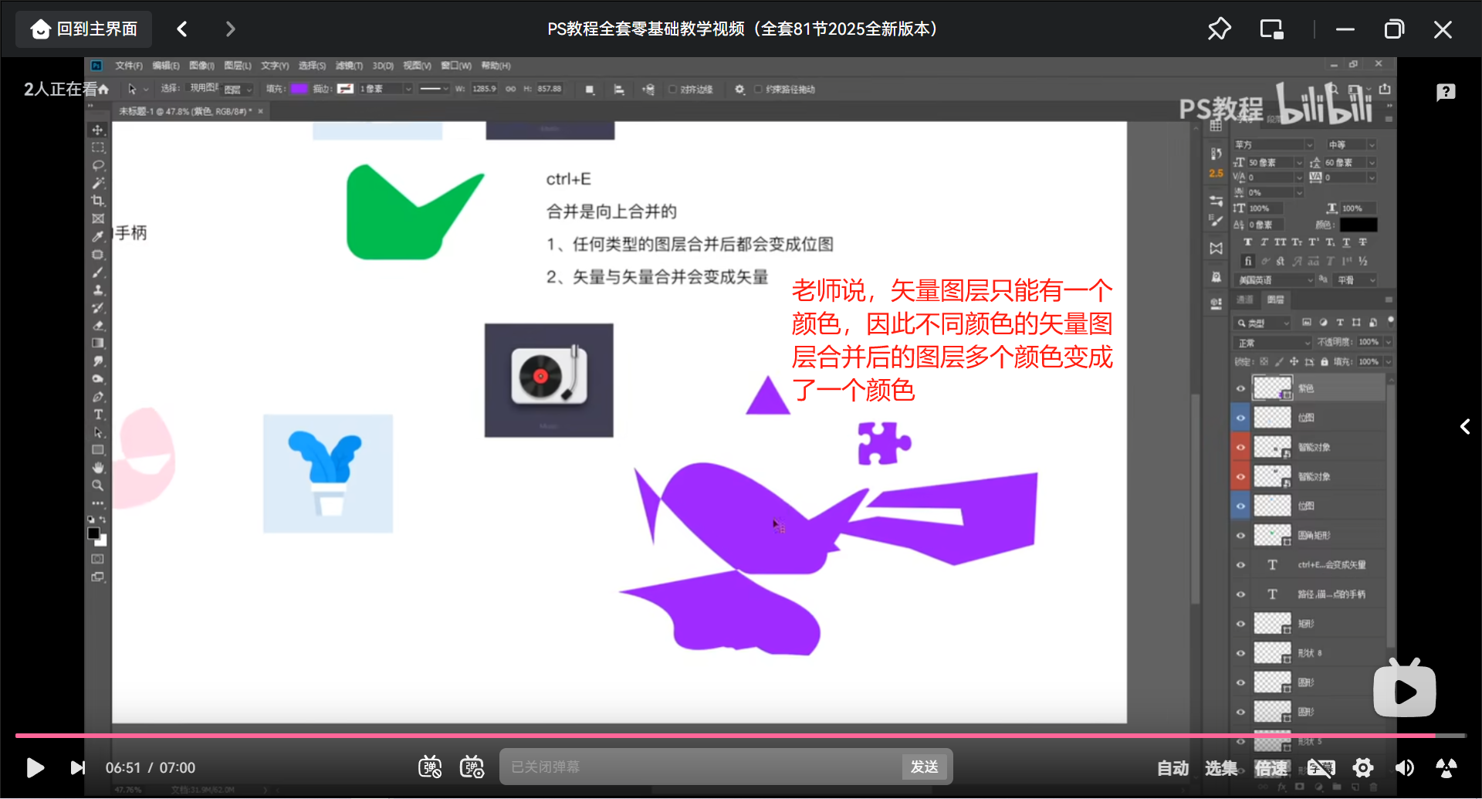Open the 图像(I) menu
1482x799 pixels.
point(201,66)
